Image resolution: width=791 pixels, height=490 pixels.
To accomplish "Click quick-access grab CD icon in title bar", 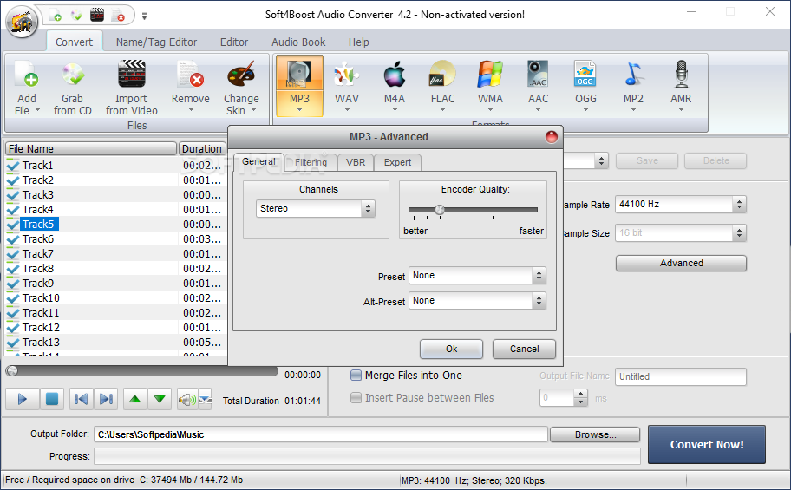I will [76, 15].
